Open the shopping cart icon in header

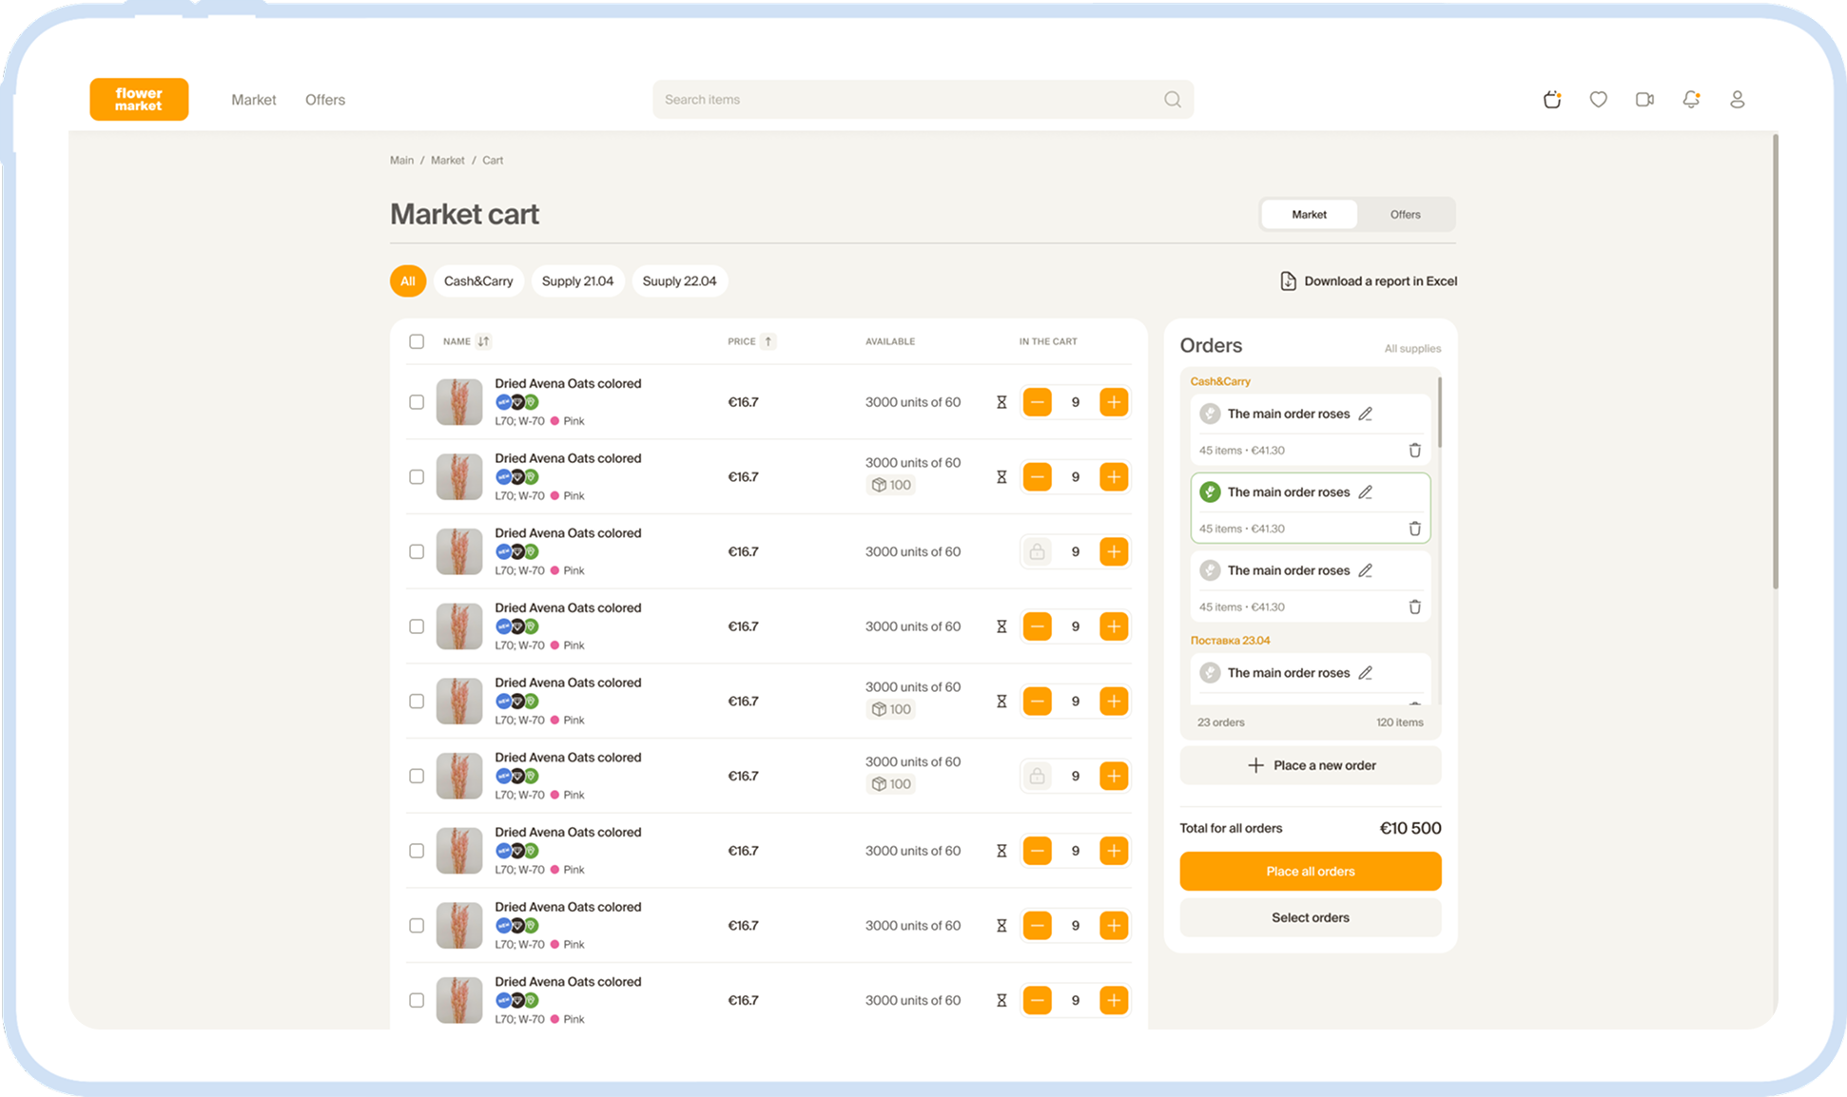tap(1552, 99)
